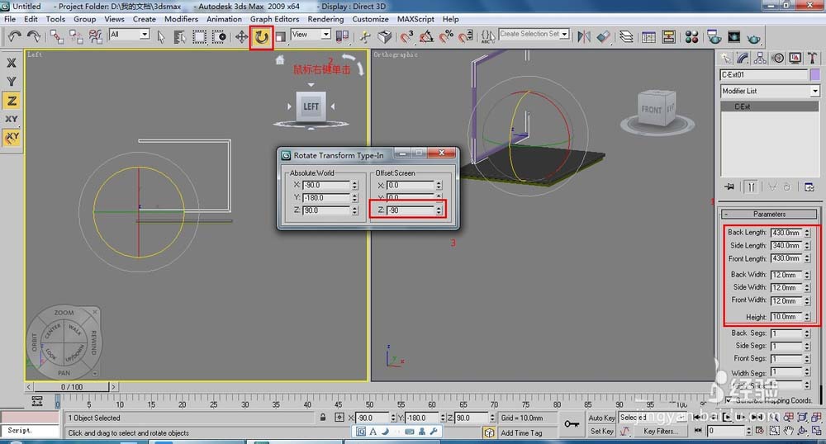Open the Customize menu

tap(370, 19)
